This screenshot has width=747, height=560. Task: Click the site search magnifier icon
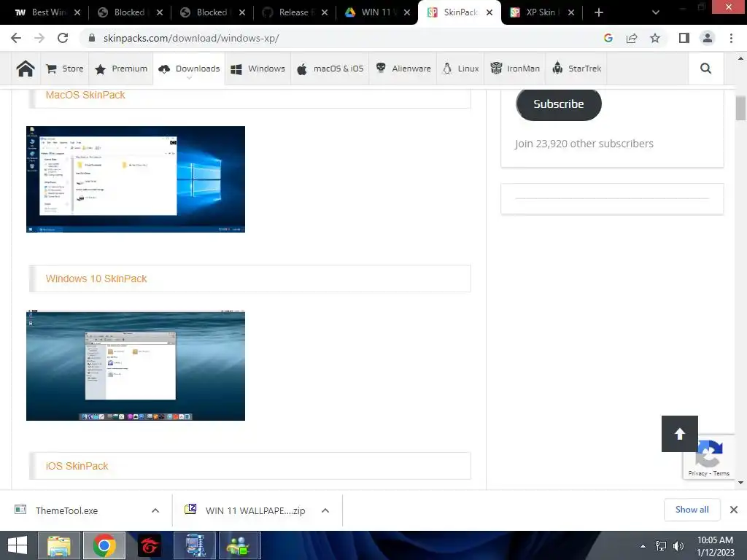pos(705,69)
